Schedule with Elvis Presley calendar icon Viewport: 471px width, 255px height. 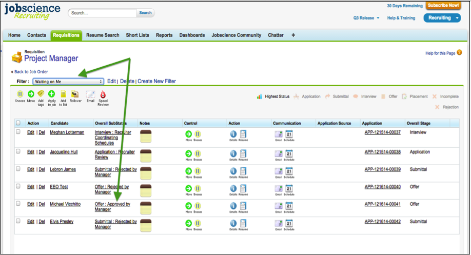[289, 224]
